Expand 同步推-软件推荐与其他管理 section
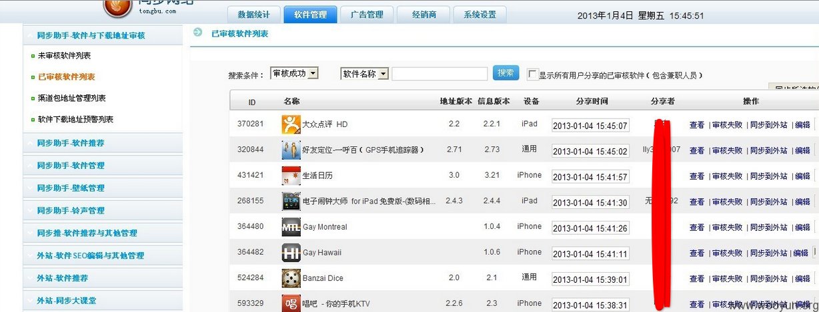The image size is (819, 312). (103, 234)
